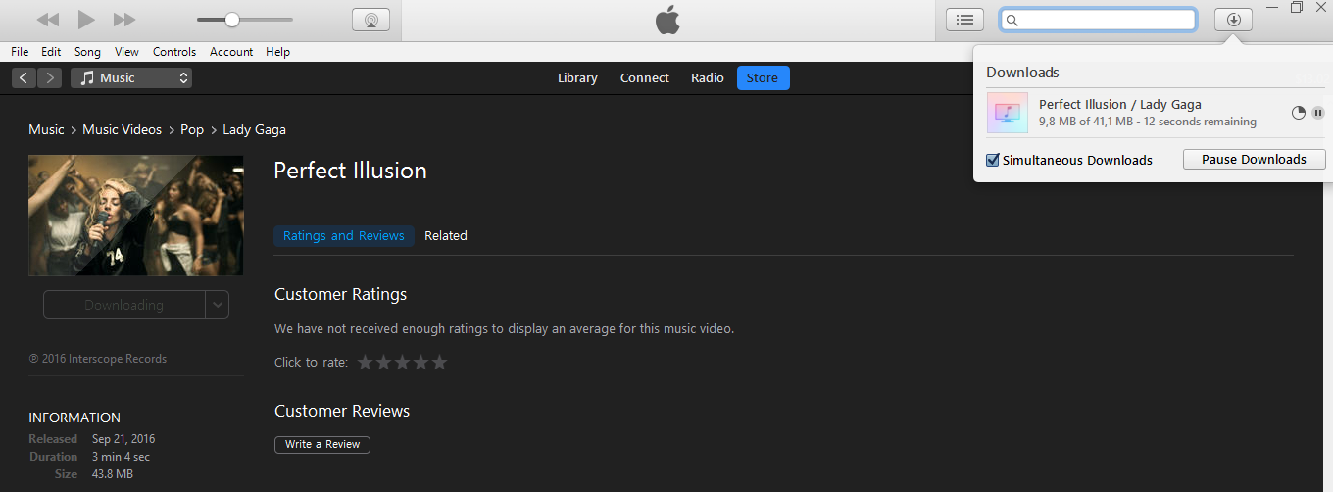Click the 43.8 MB size value
Viewport: 1333px width, 492px height.
(113, 474)
